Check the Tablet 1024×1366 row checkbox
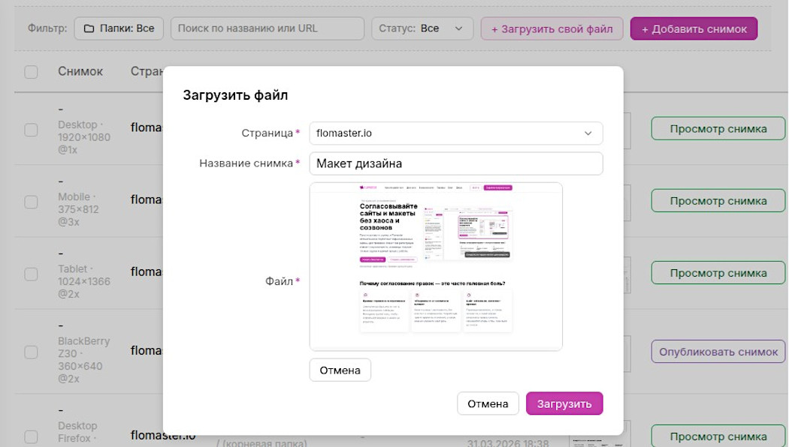Screen dimensions: 789x447 [x=30, y=273]
